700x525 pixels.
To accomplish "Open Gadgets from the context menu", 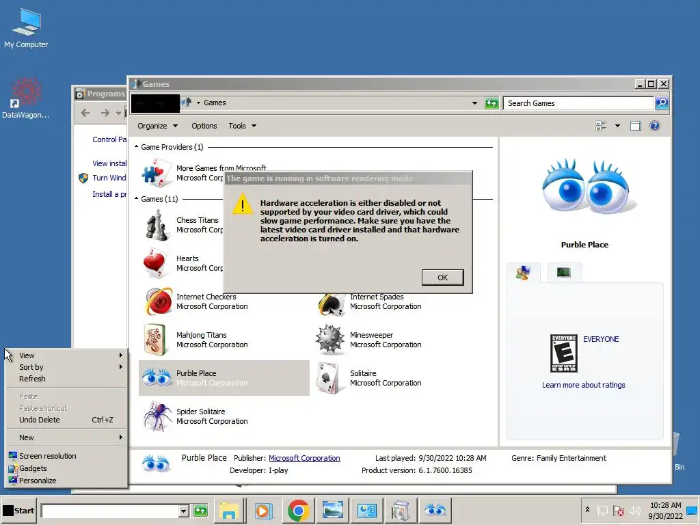I will pos(67,468).
